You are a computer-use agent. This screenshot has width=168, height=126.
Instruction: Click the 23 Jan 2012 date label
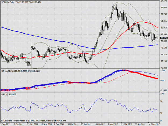pyautogui.click(x=86, y=124)
